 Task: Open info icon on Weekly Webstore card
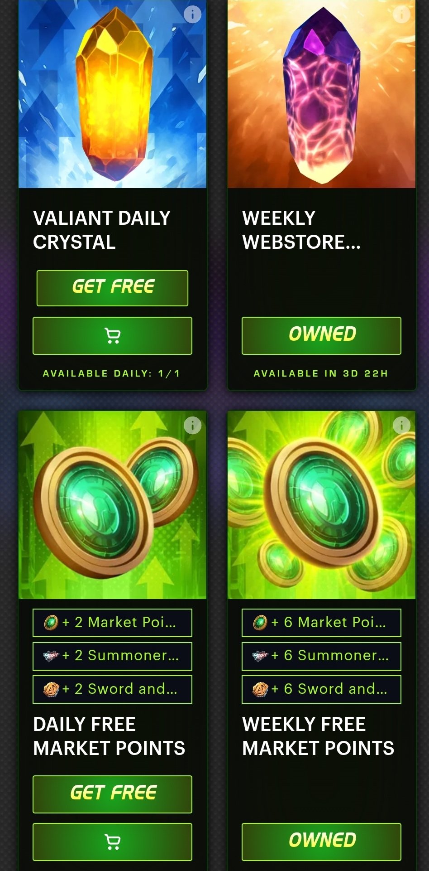(x=401, y=15)
